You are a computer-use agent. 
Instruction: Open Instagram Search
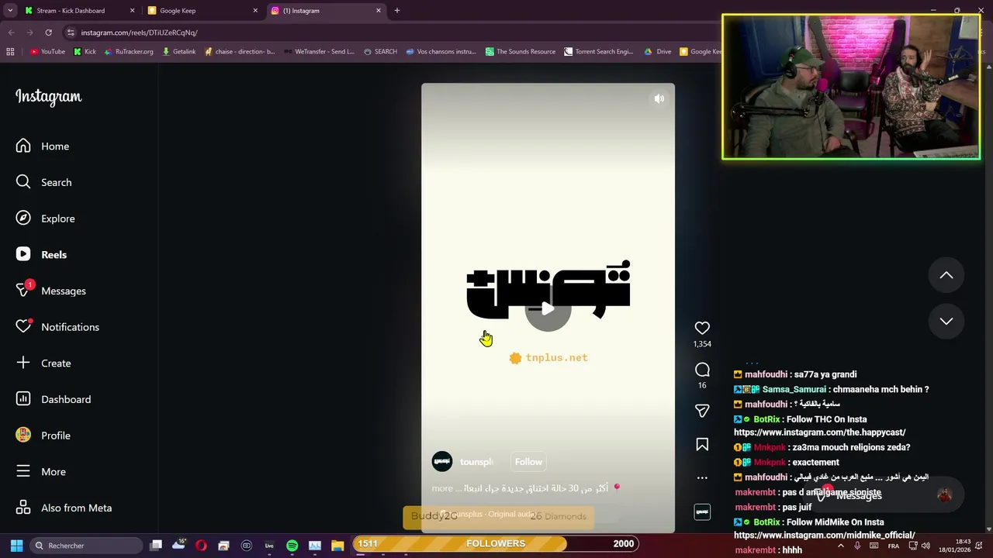point(43,182)
